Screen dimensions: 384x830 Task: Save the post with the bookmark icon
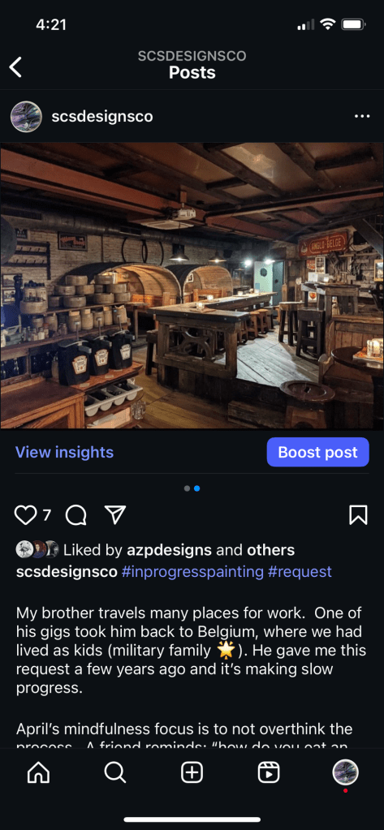359,515
